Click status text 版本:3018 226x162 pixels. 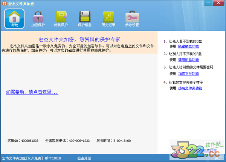pyautogui.click(x=53, y=158)
